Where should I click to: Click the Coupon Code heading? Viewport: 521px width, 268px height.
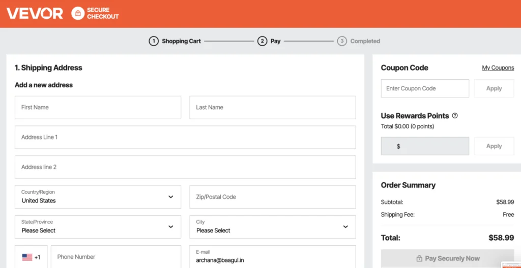tap(404, 68)
